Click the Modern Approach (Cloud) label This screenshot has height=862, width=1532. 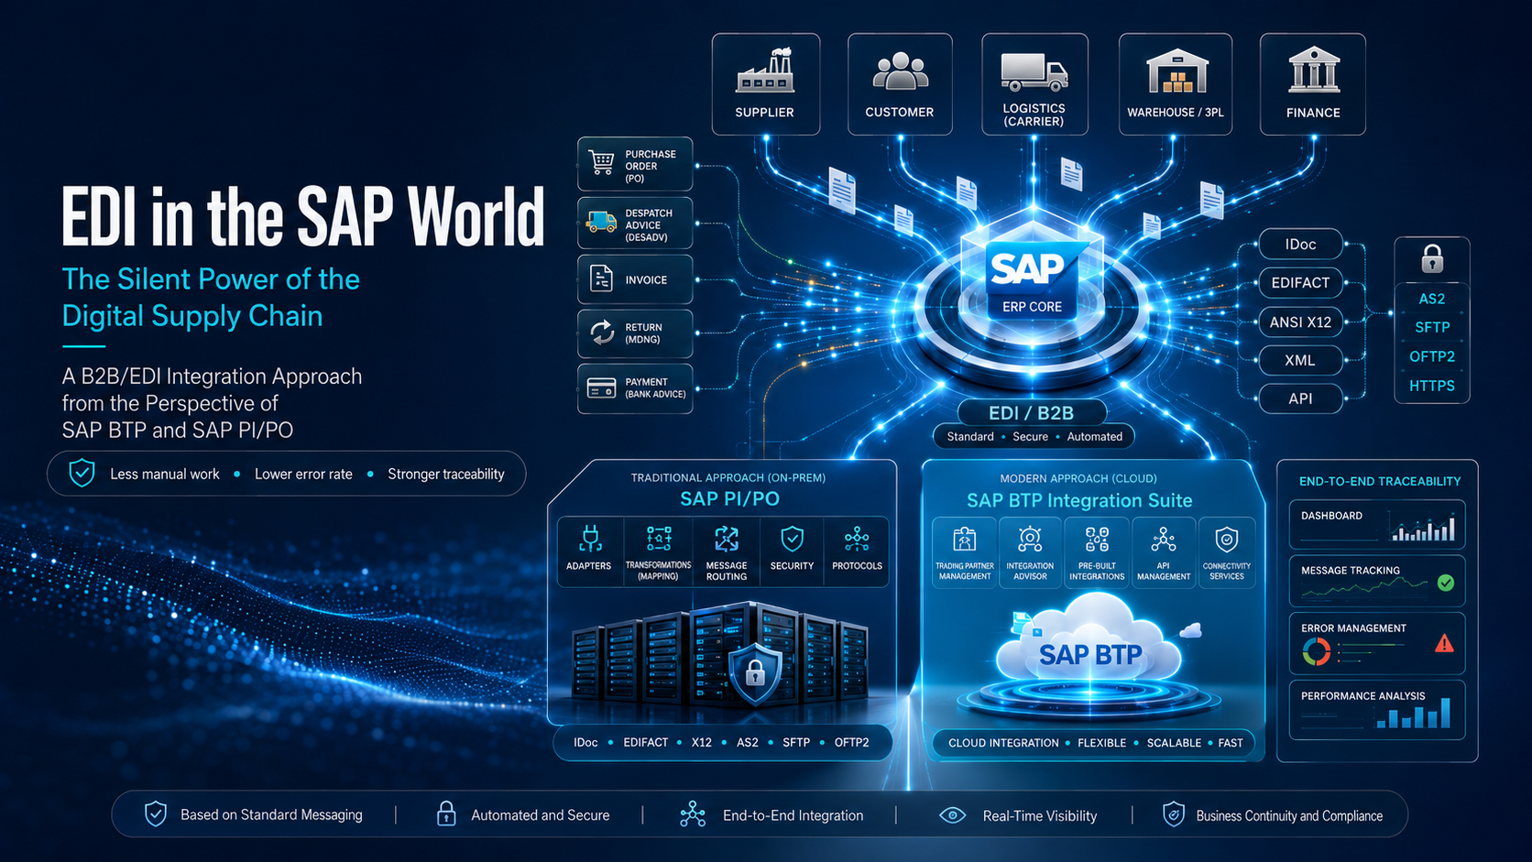coord(1078,478)
